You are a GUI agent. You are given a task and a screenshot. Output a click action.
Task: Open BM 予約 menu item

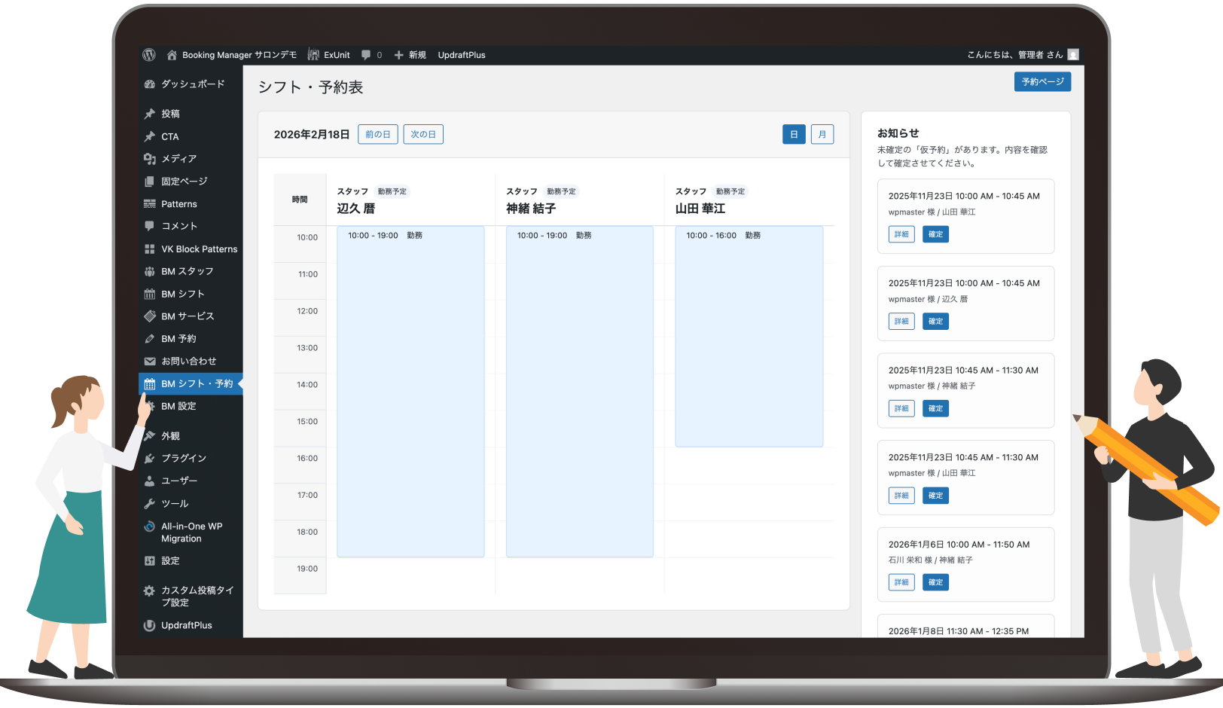[178, 339]
